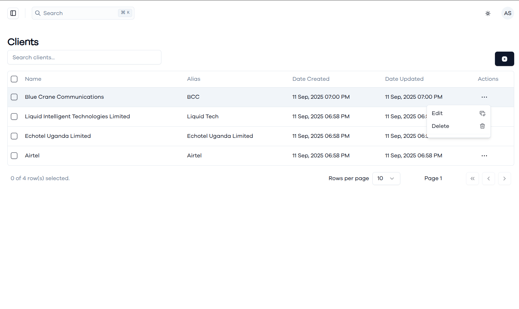Viewport: 519px width, 309px height.
Task: Go to previous page arrow
Action: pos(489,179)
